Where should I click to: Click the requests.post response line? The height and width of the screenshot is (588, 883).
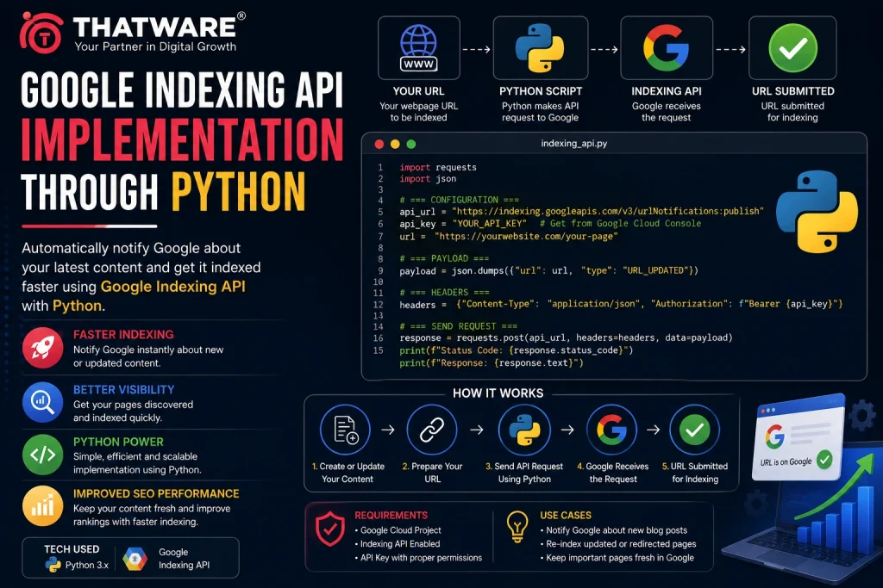566,337
